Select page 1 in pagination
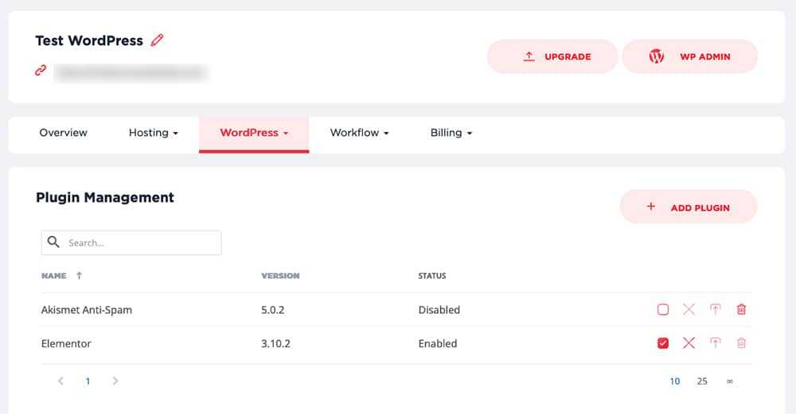This screenshot has width=796, height=414. tap(88, 381)
